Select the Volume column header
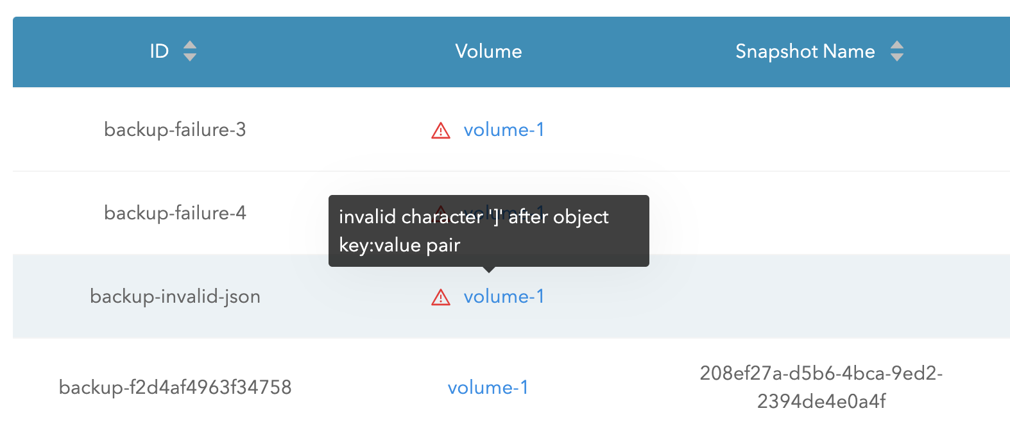The width and height of the screenshot is (1010, 431). [488, 51]
